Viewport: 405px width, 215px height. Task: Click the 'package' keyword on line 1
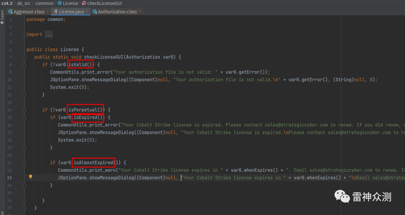tap(35, 19)
